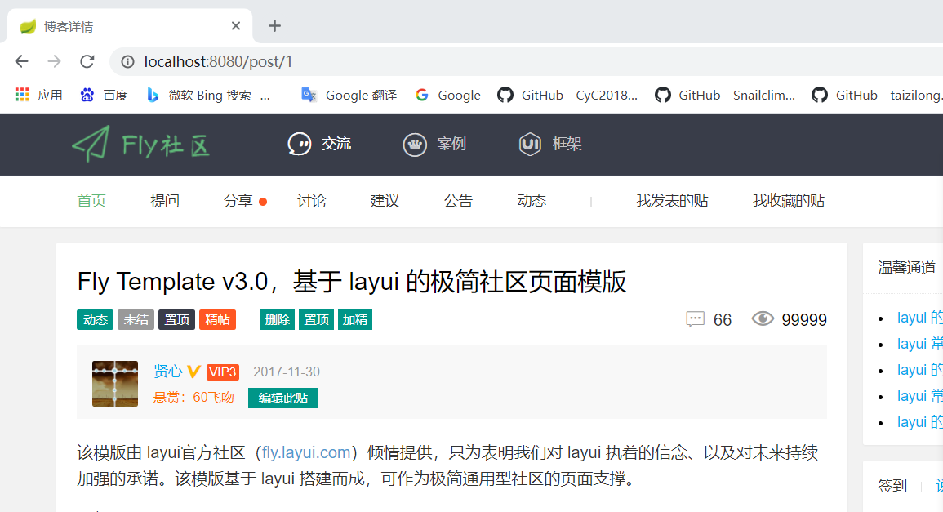Select the 首页 category tab
943x512 pixels.
pyautogui.click(x=91, y=201)
